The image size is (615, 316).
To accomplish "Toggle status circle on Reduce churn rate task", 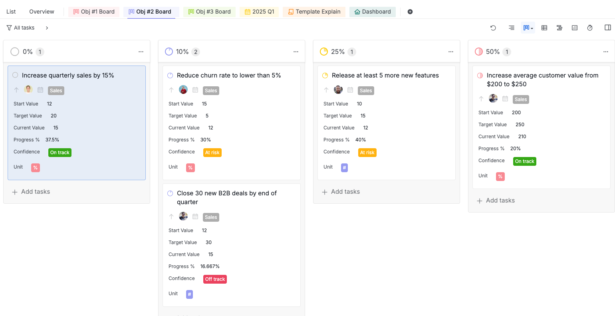I will tap(170, 75).
